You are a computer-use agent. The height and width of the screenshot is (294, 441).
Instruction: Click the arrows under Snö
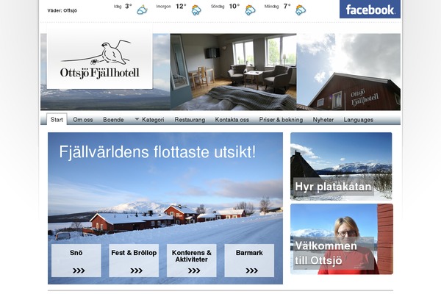79,270
